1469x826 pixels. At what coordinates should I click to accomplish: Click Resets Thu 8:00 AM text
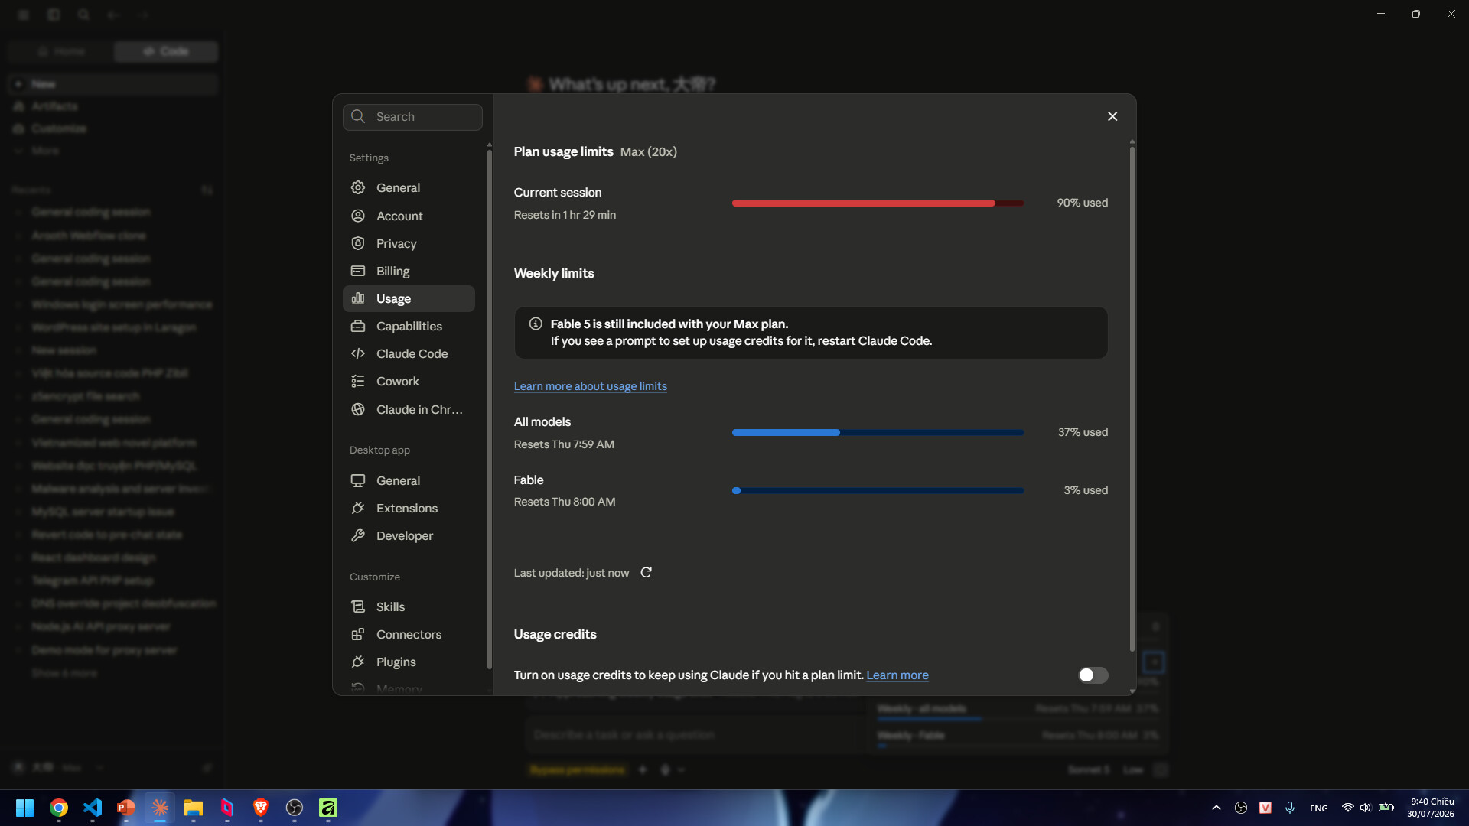pos(565,502)
